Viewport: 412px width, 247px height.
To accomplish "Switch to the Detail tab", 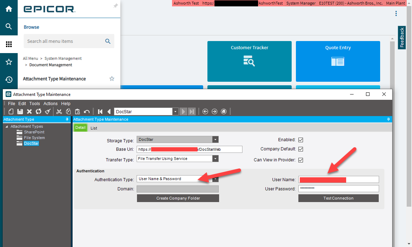I will pos(80,128).
